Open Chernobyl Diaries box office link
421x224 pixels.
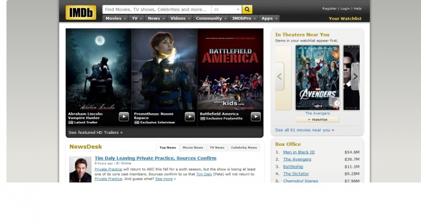(x=301, y=181)
